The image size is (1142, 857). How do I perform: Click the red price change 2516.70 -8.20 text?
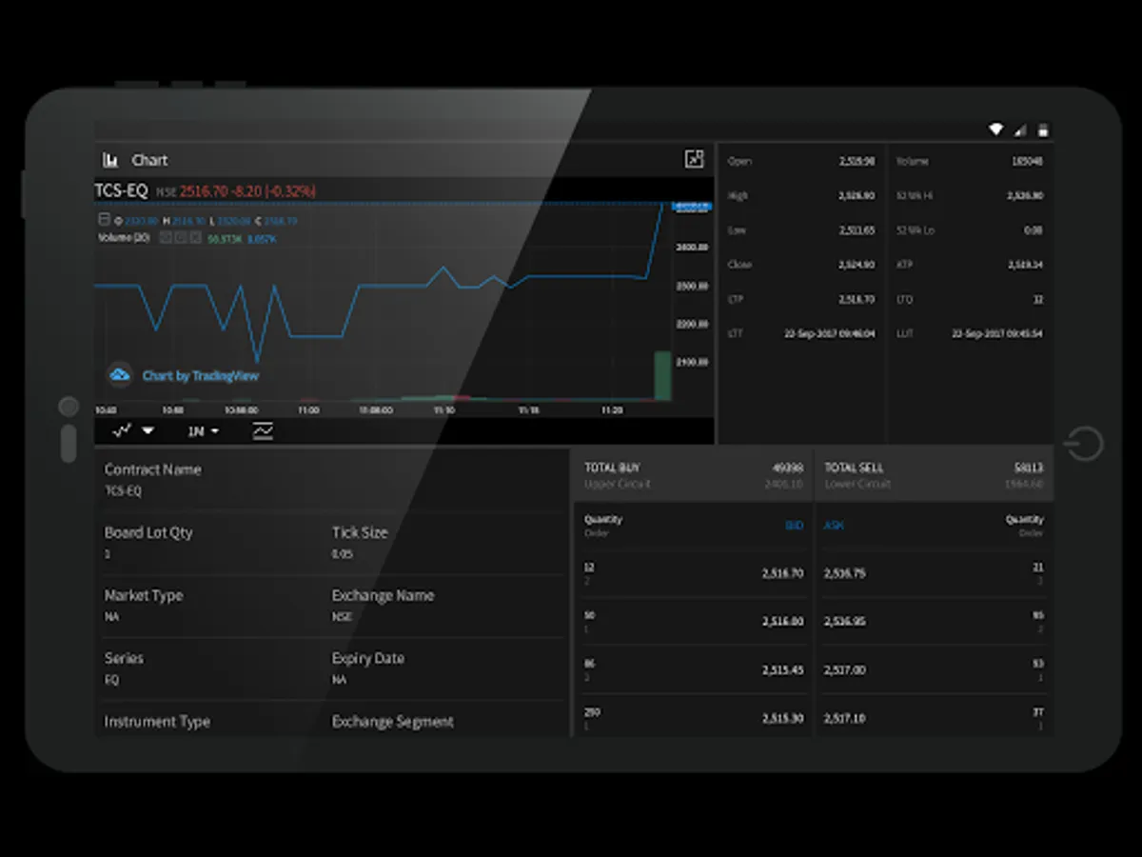pyautogui.click(x=247, y=191)
